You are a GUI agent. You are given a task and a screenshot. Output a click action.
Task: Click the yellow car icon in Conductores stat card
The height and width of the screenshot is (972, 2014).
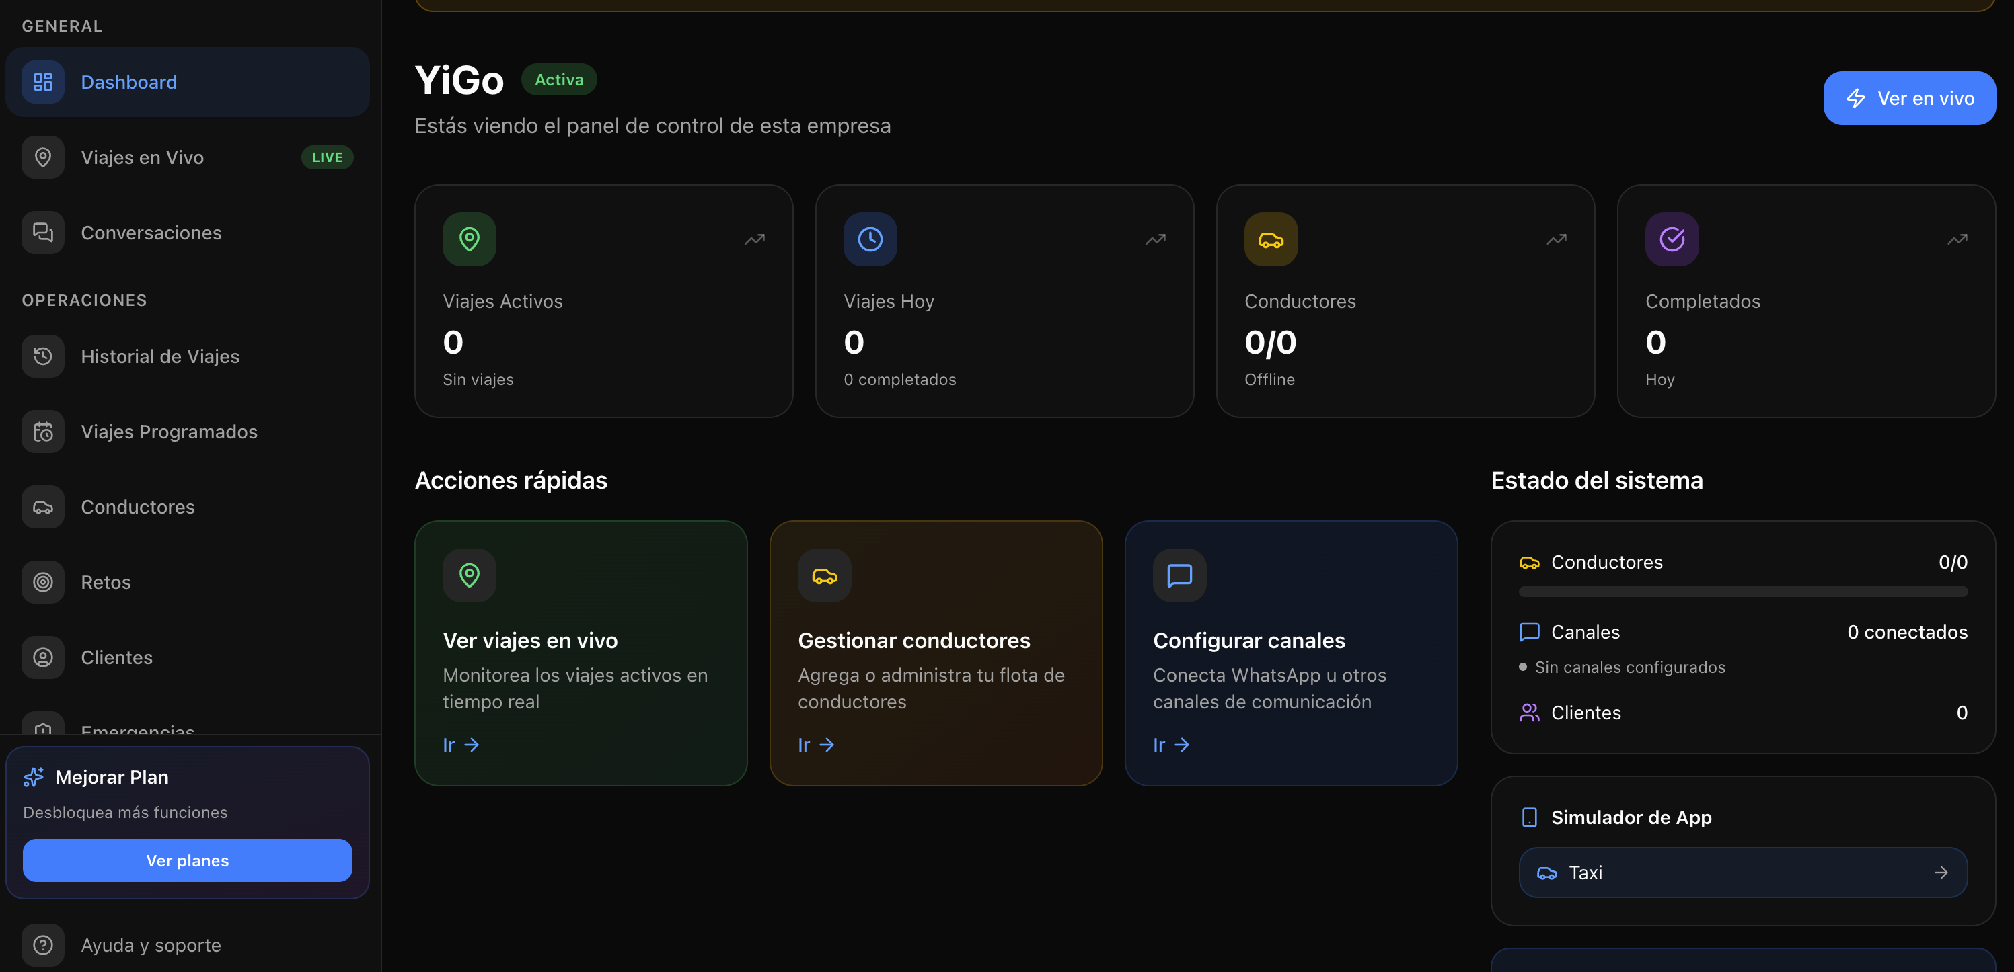(1271, 239)
